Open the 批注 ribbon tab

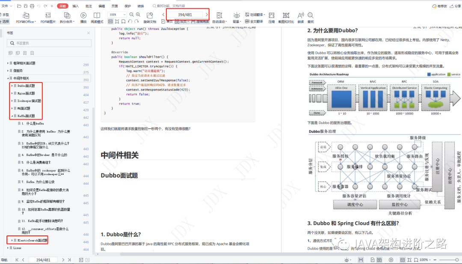point(89,6)
